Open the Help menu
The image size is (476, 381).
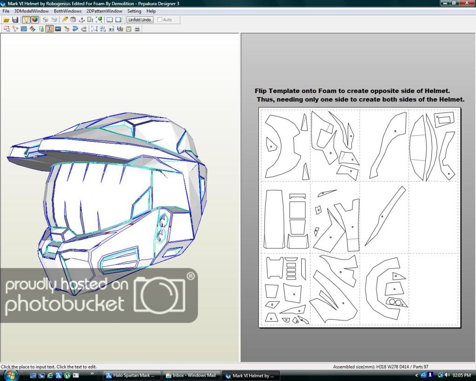[151, 11]
